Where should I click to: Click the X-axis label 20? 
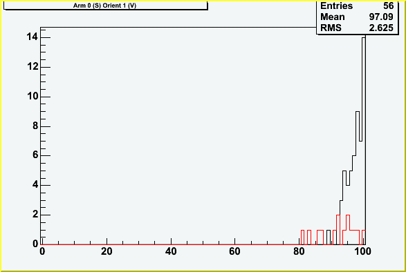coord(107,251)
